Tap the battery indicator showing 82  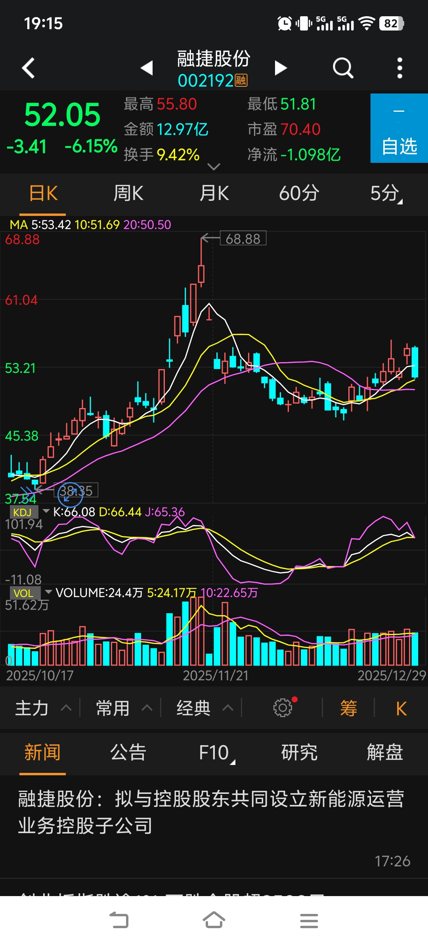pyautogui.click(x=392, y=23)
